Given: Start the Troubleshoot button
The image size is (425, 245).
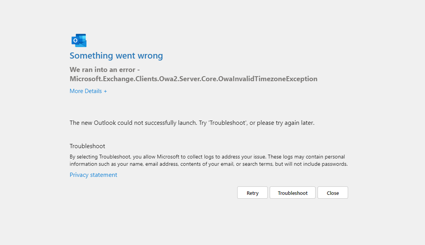Looking at the screenshot, I should 293,193.
